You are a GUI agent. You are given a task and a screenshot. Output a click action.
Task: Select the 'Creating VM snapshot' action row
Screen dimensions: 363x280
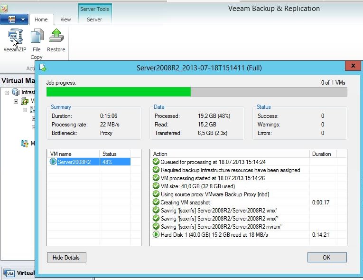(x=249, y=203)
